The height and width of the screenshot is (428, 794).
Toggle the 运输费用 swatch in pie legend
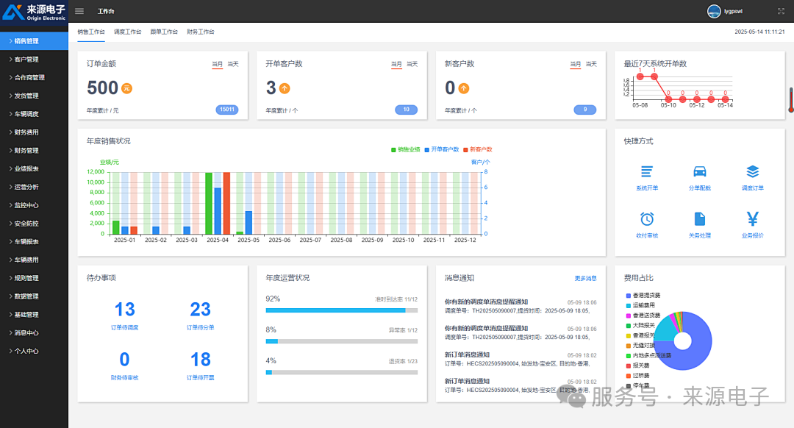pos(629,305)
